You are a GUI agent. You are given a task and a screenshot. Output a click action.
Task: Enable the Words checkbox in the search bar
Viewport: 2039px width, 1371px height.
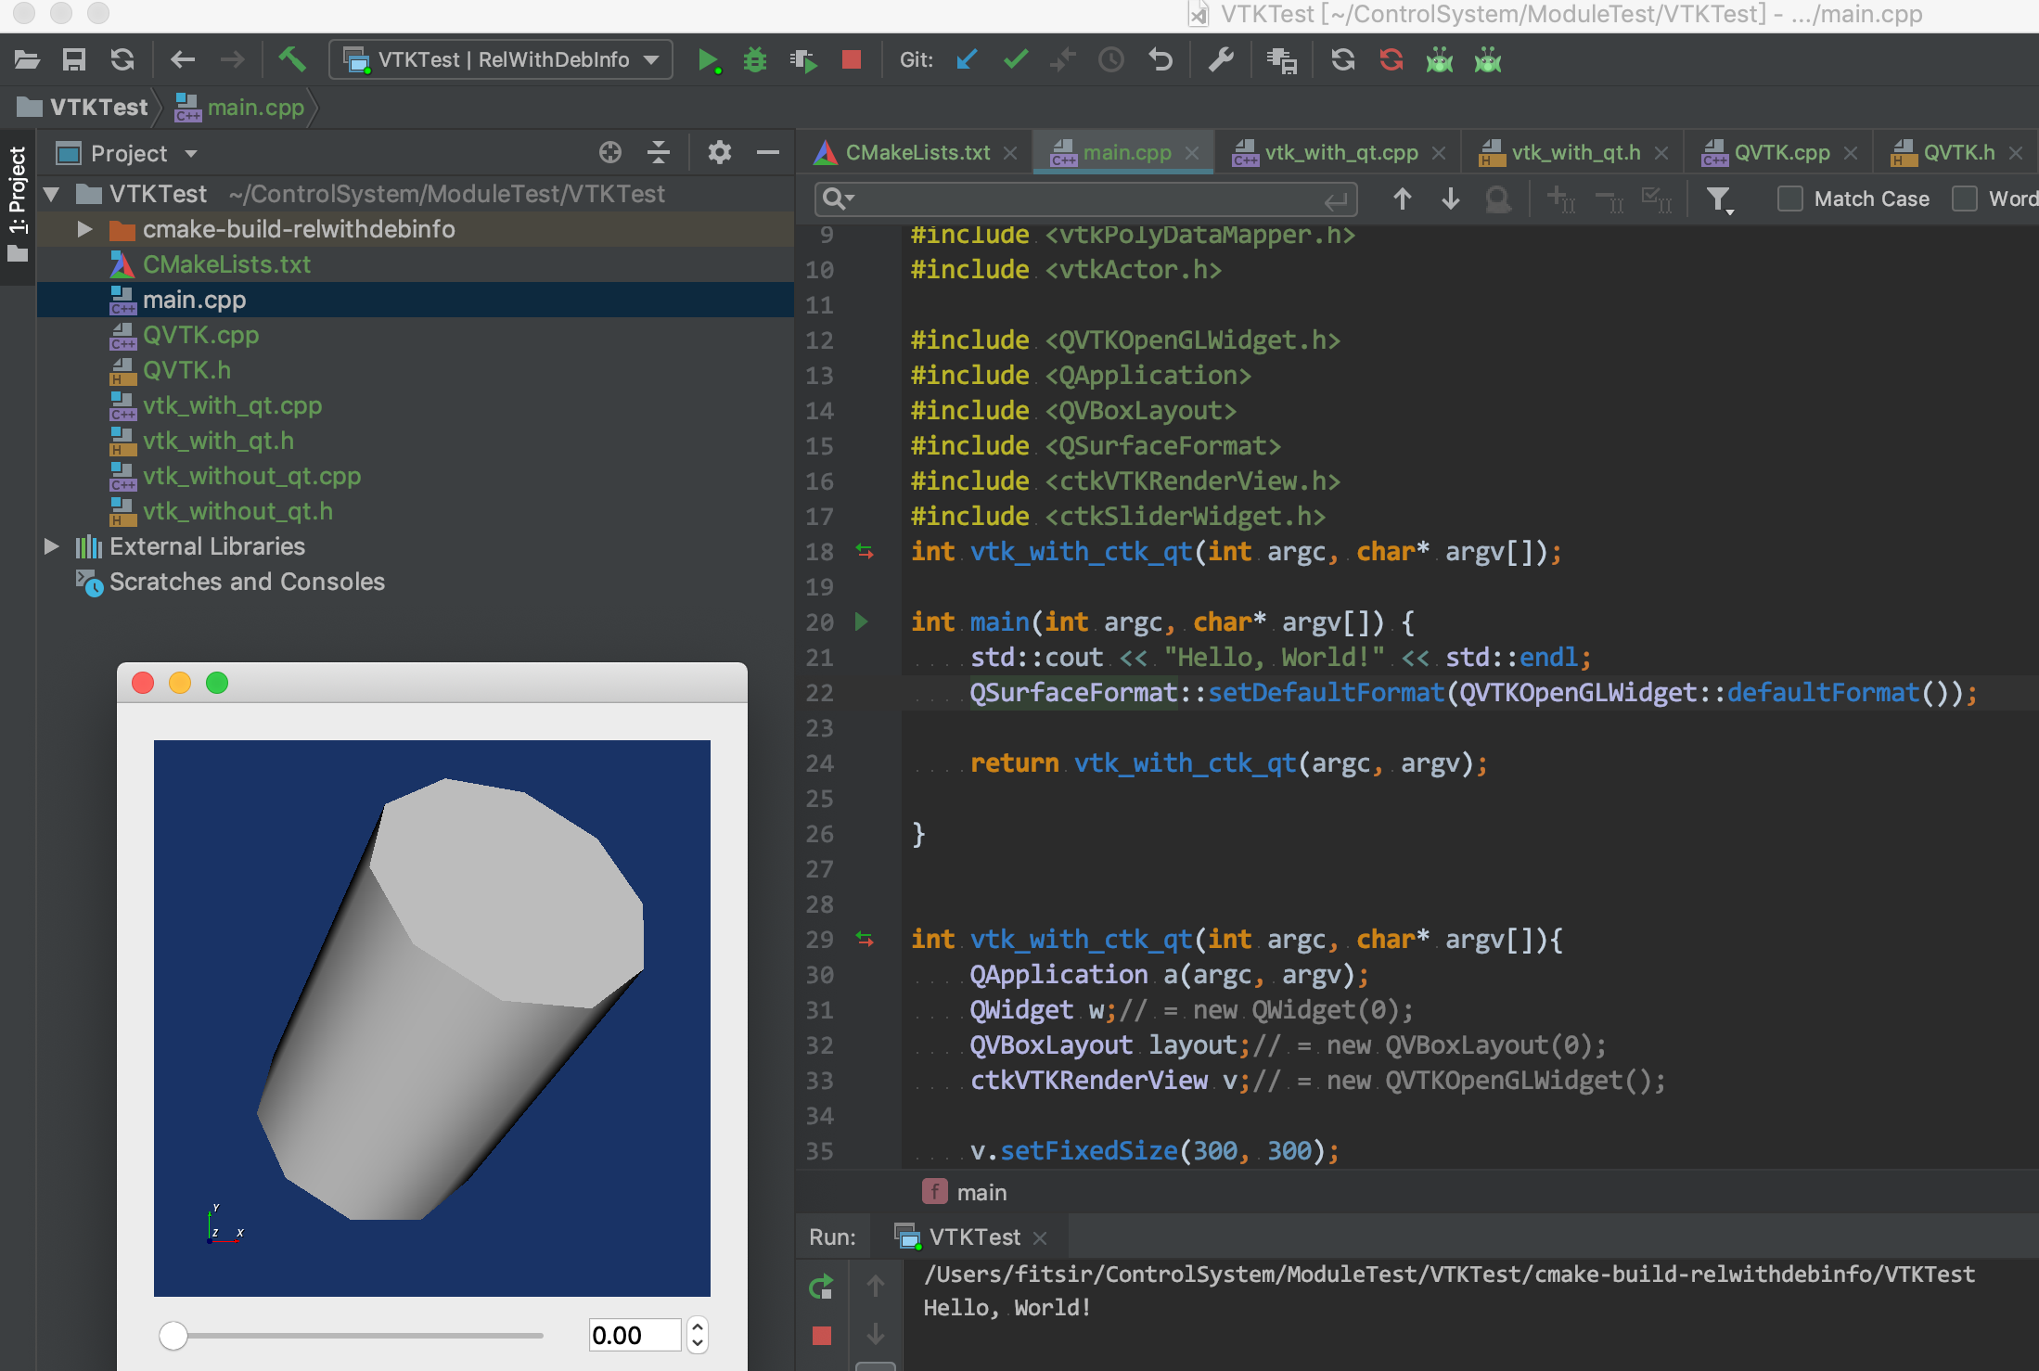[x=1964, y=199]
